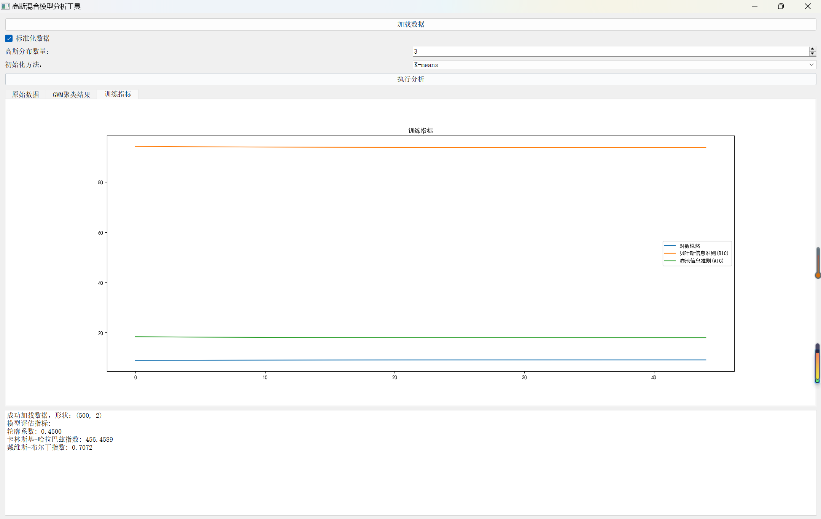Click the orange thermometer widget on right edge
The image size is (821, 519).
pos(818,263)
